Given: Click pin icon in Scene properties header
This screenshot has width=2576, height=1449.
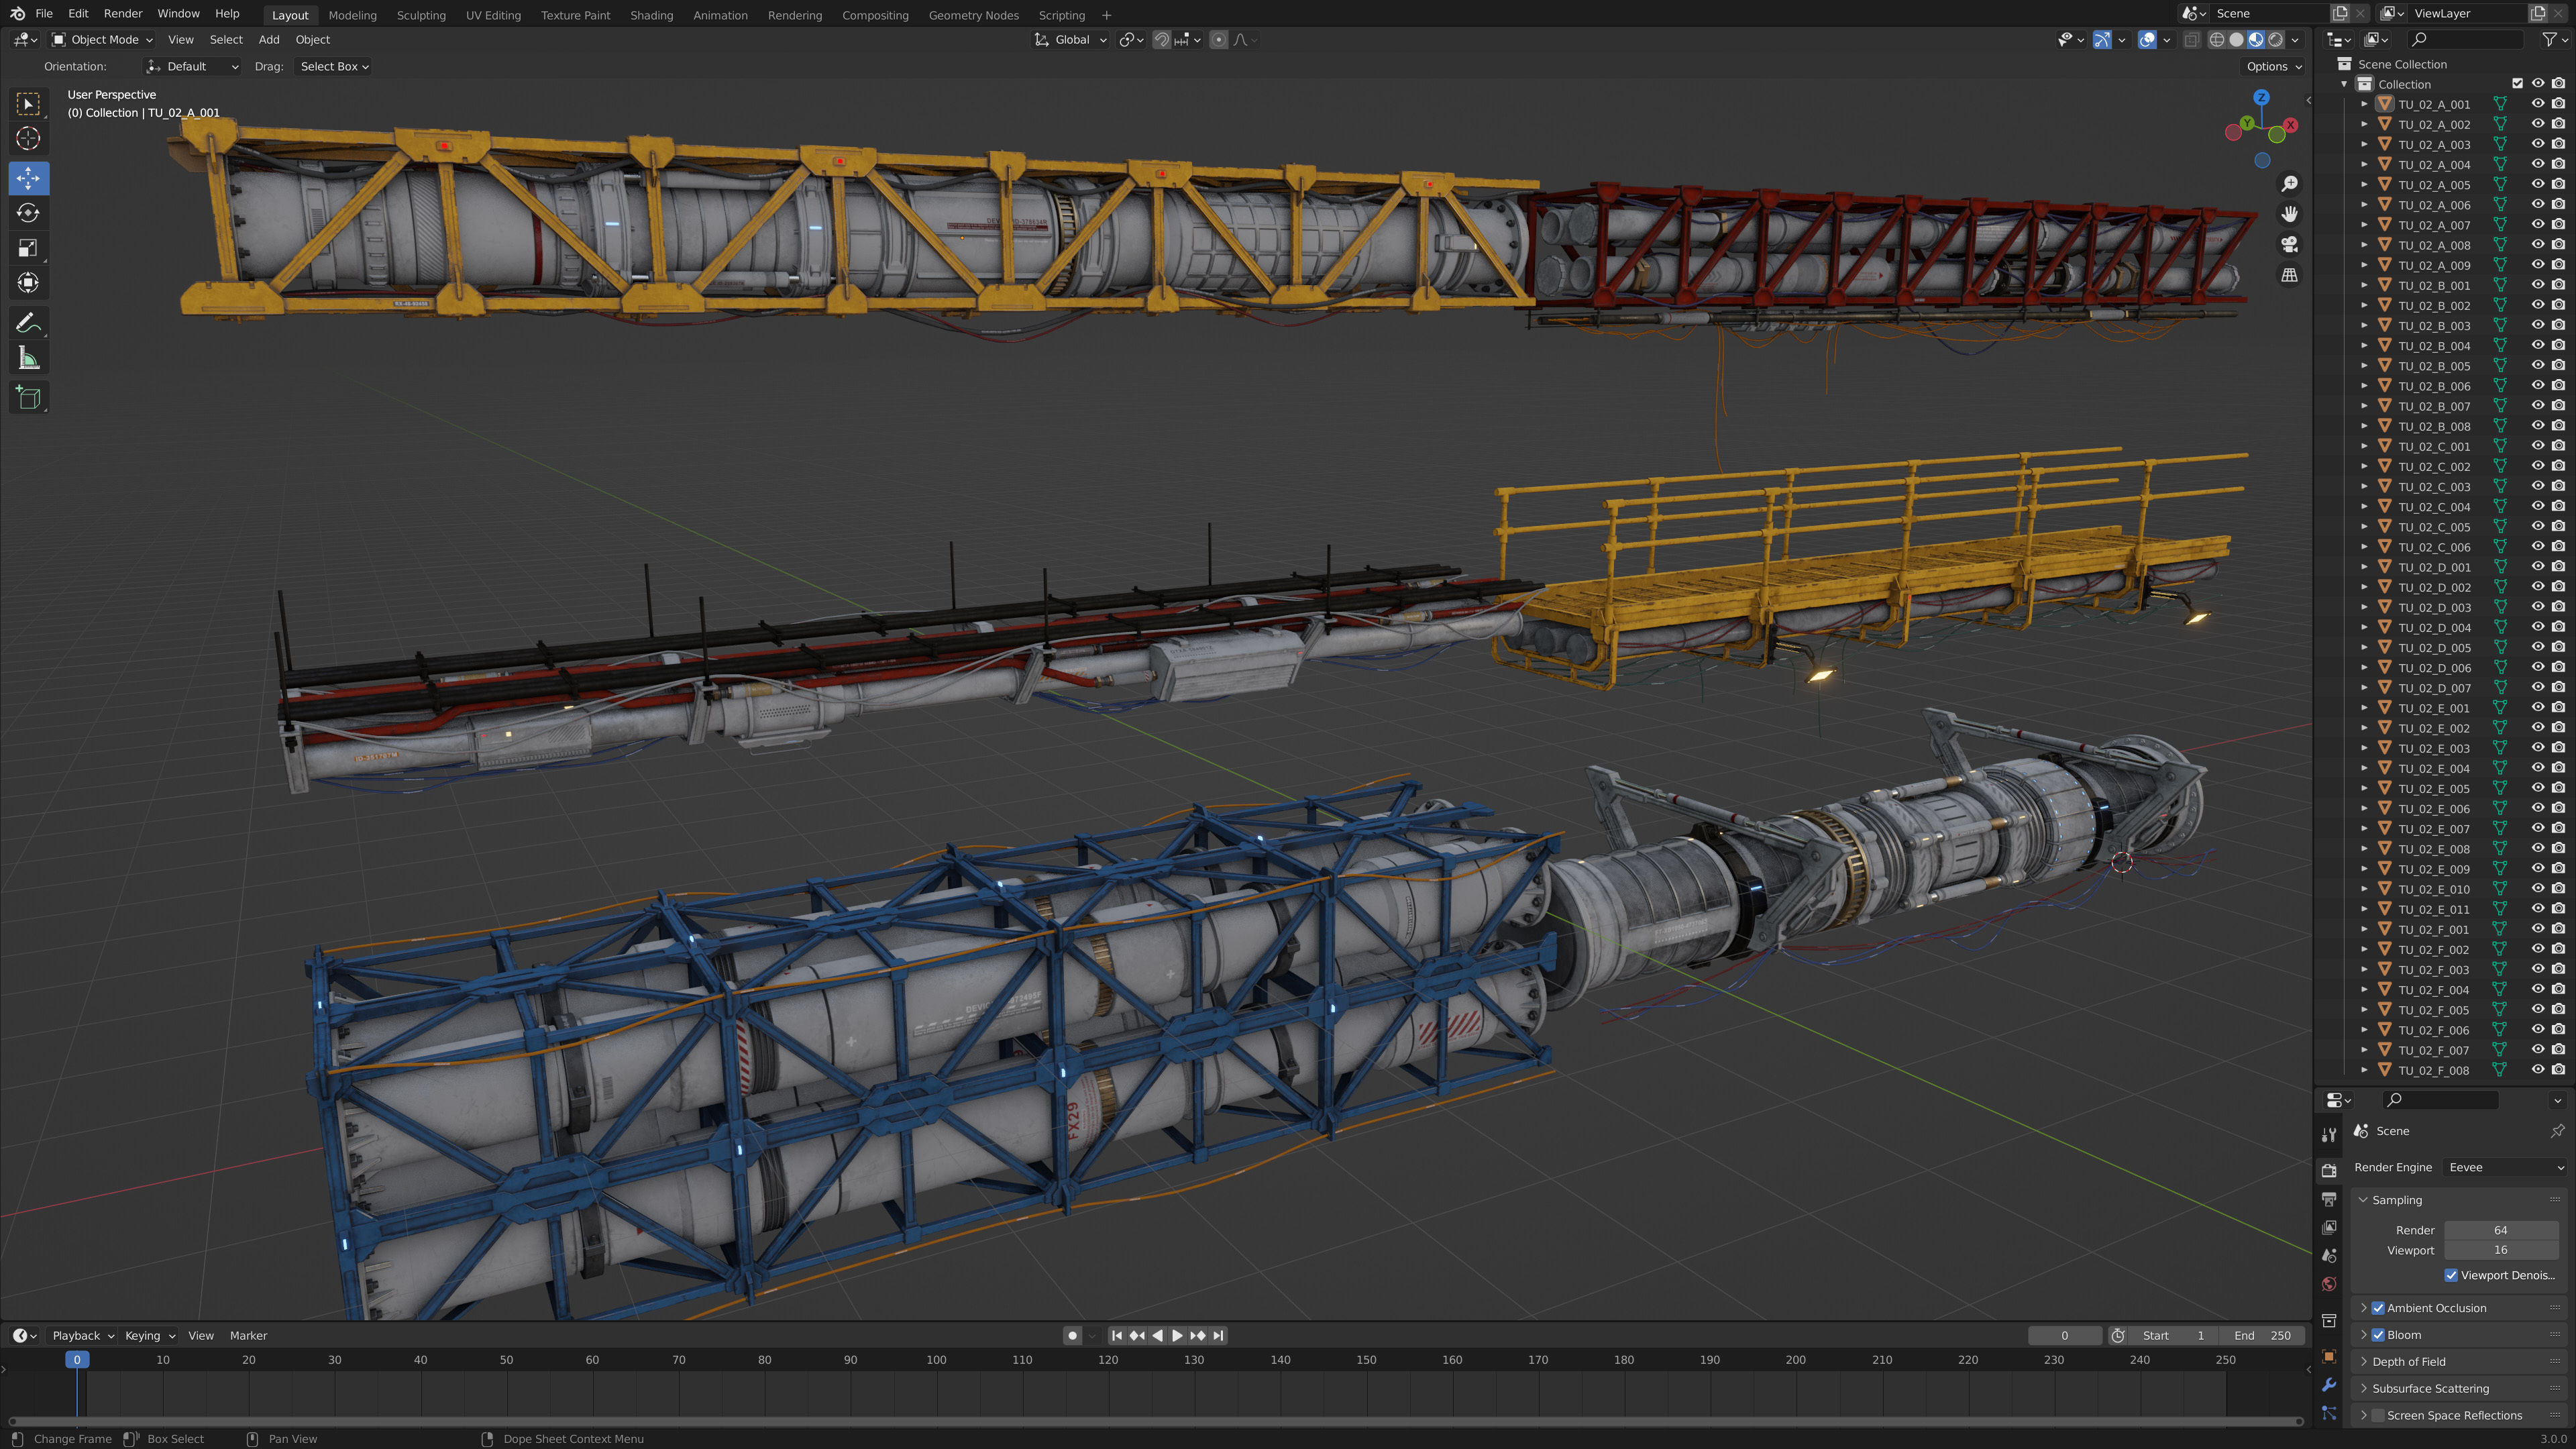Looking at the screenshot, I should point(2557,1131).
